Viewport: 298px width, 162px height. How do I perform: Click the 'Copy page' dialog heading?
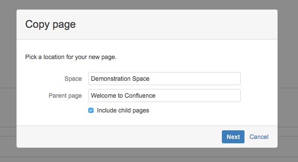[50, 24]
